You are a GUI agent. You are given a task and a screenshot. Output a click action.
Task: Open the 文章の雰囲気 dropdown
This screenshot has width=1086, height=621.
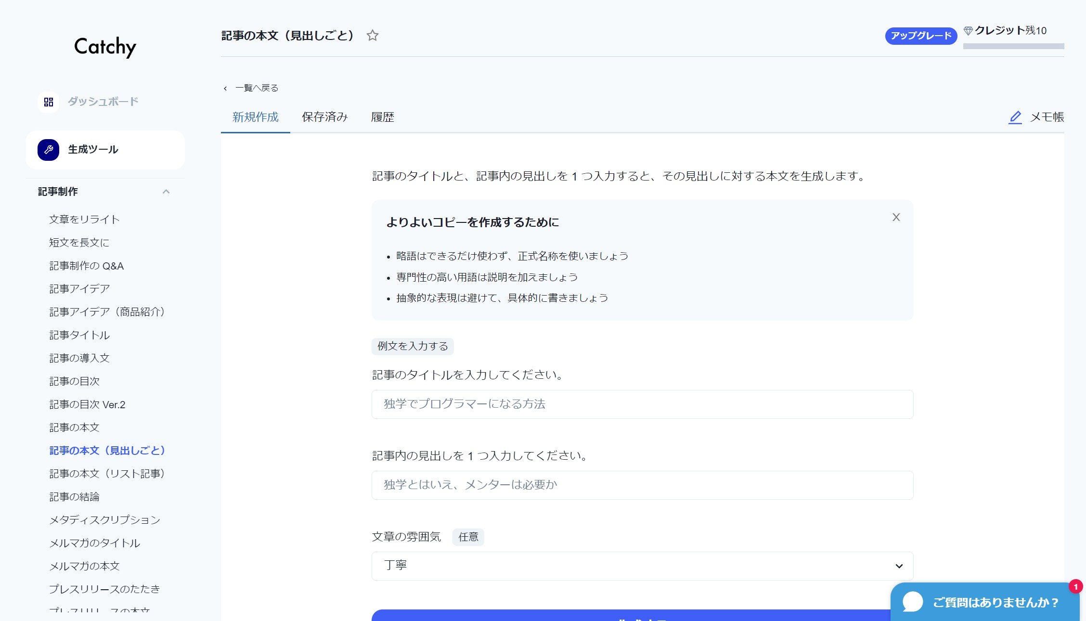[626, 566]
